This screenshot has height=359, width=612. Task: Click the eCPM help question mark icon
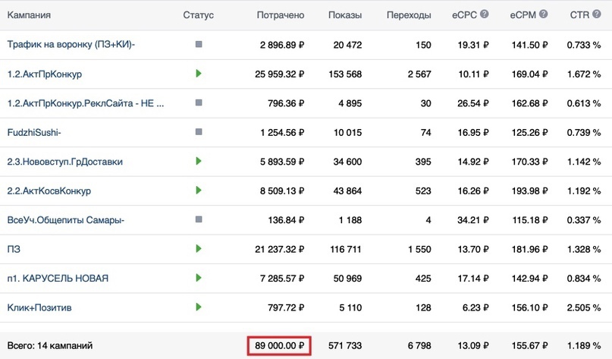(x=543, y=14)
